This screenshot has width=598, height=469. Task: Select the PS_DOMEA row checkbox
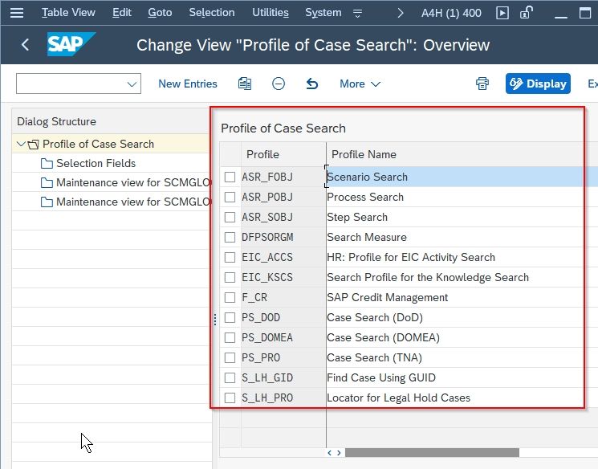230,338
